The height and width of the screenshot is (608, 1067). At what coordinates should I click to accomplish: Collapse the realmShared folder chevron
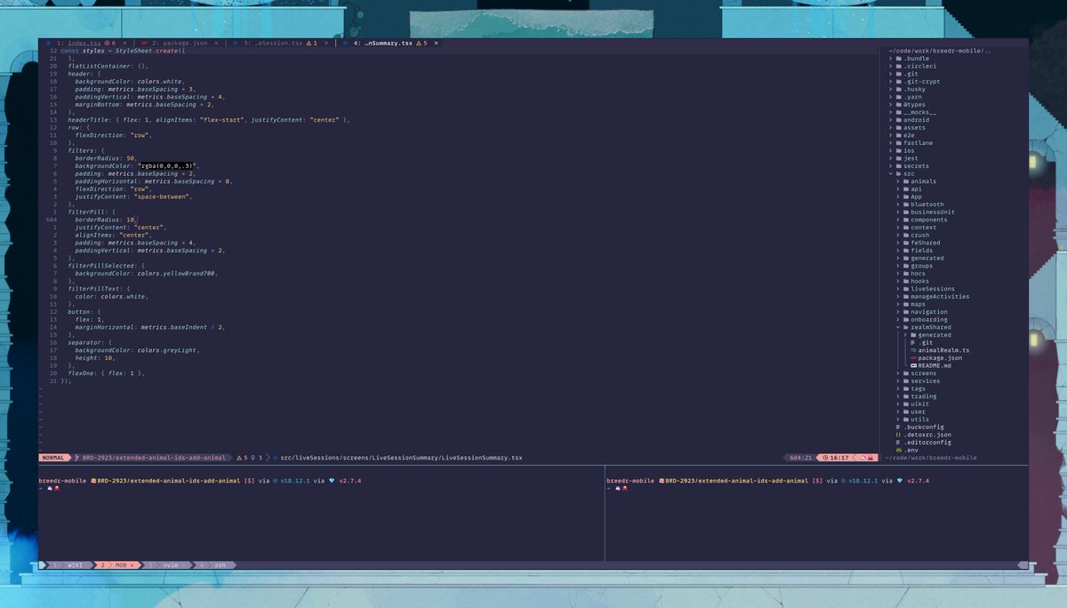pyautogui.click(x=897, y=327)
